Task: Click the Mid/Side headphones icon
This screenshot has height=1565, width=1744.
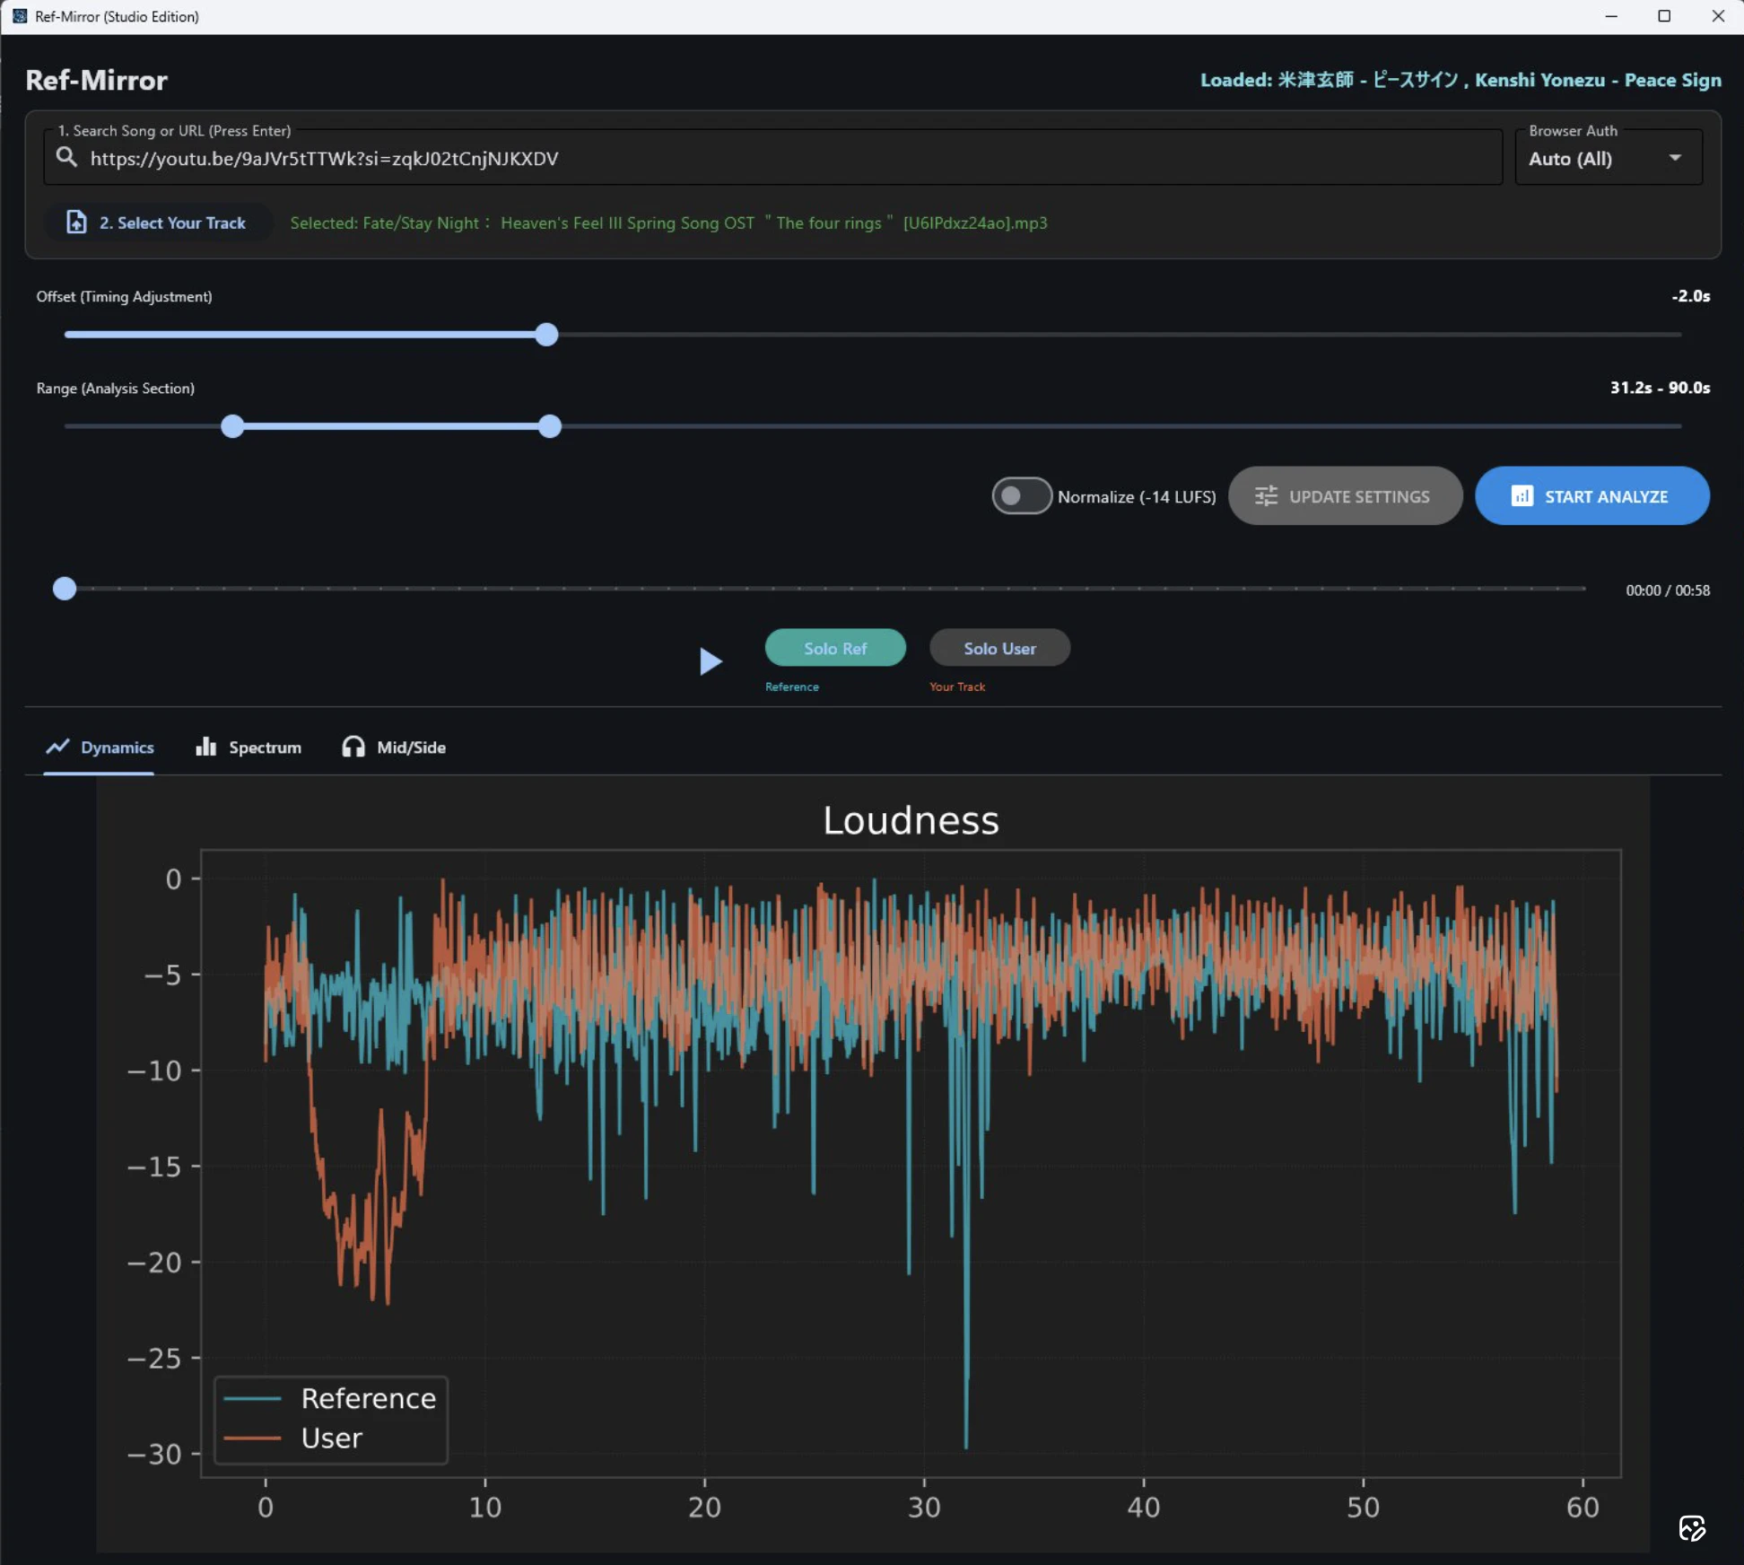Action: pos(353,747)
